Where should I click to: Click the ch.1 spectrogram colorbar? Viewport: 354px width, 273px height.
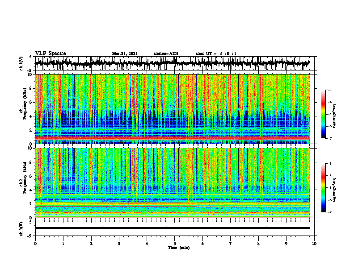pyautogui.click(x=323, y=114)
